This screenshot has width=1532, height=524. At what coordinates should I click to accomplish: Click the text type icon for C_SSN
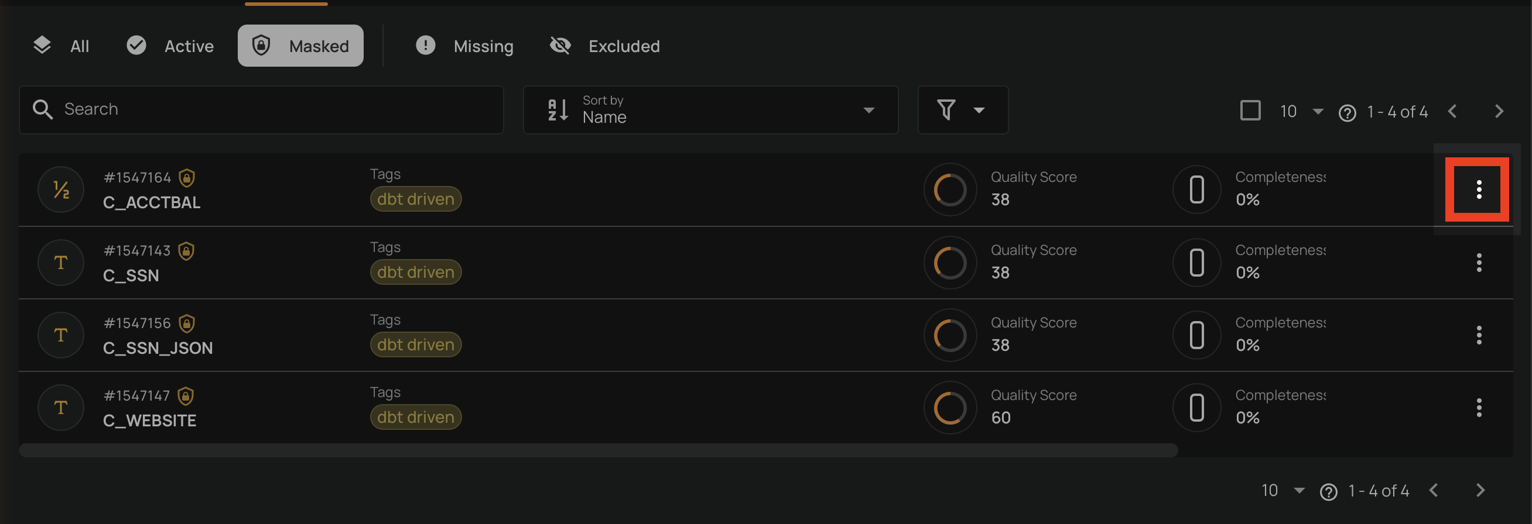click(61, 263)
